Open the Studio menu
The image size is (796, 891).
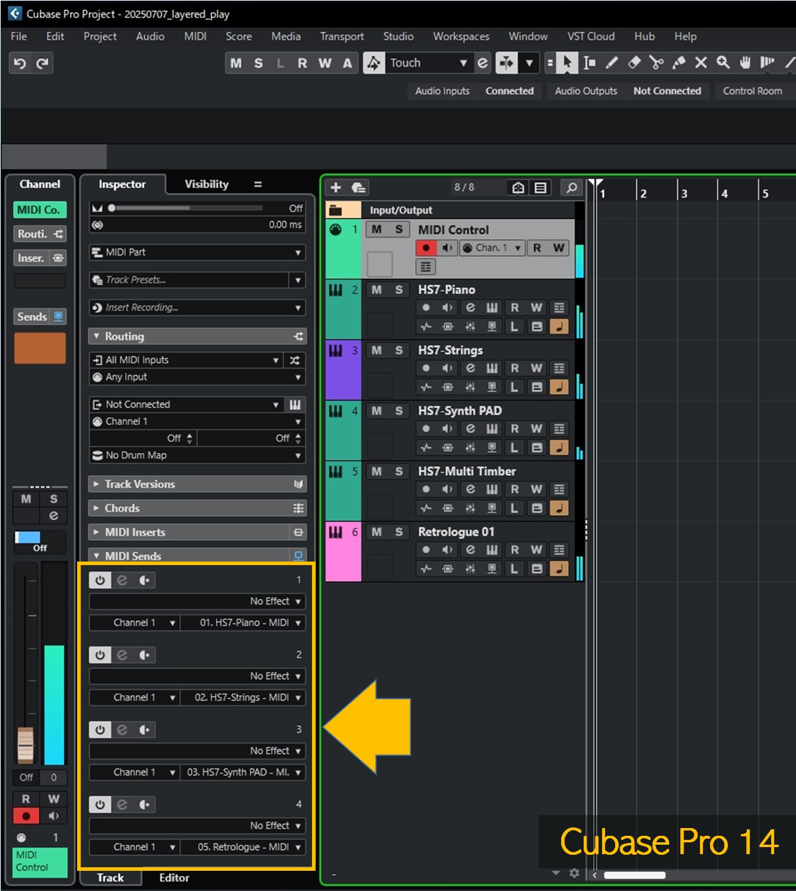coord(398,36)
